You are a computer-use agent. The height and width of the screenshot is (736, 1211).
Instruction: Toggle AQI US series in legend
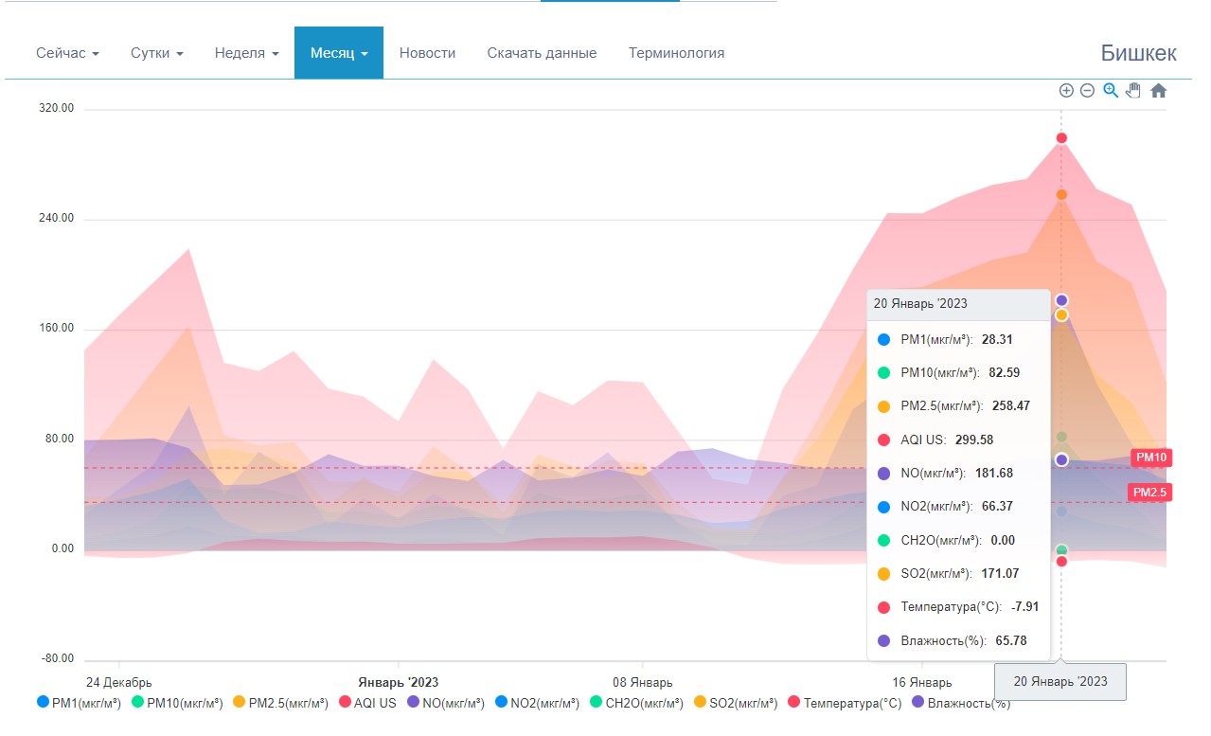point(367,703)
